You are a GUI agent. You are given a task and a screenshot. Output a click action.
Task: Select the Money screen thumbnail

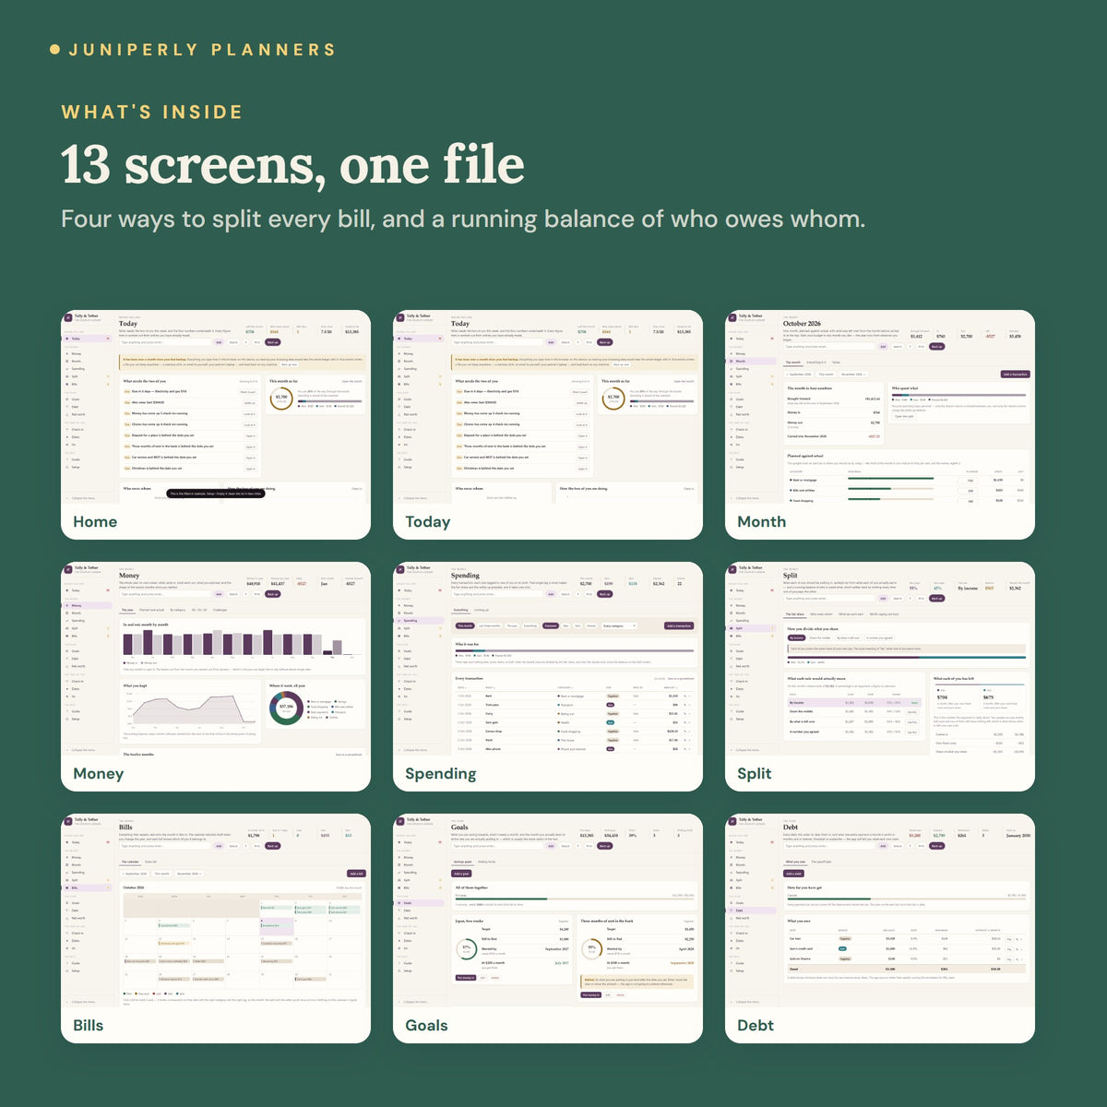pos(216,676)
